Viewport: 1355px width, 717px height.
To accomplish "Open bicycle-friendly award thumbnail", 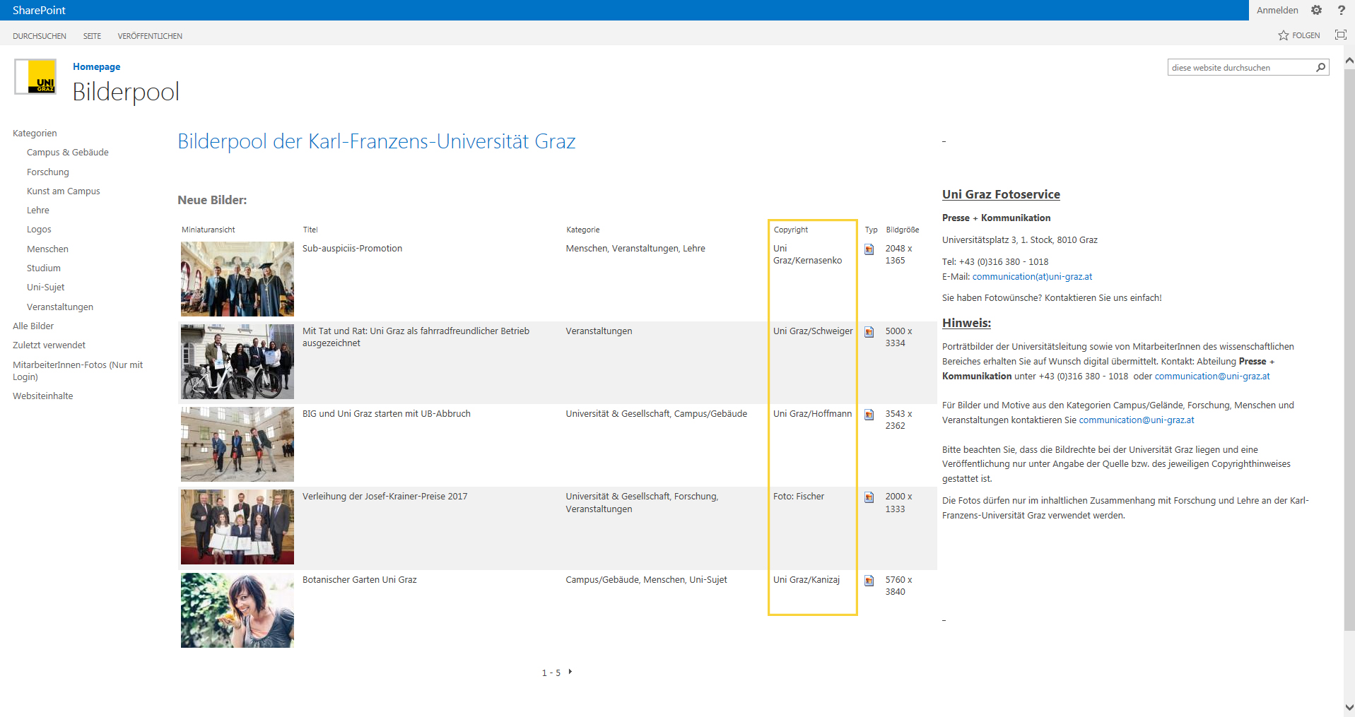I will pyautogui.click(x=237, y=362).
